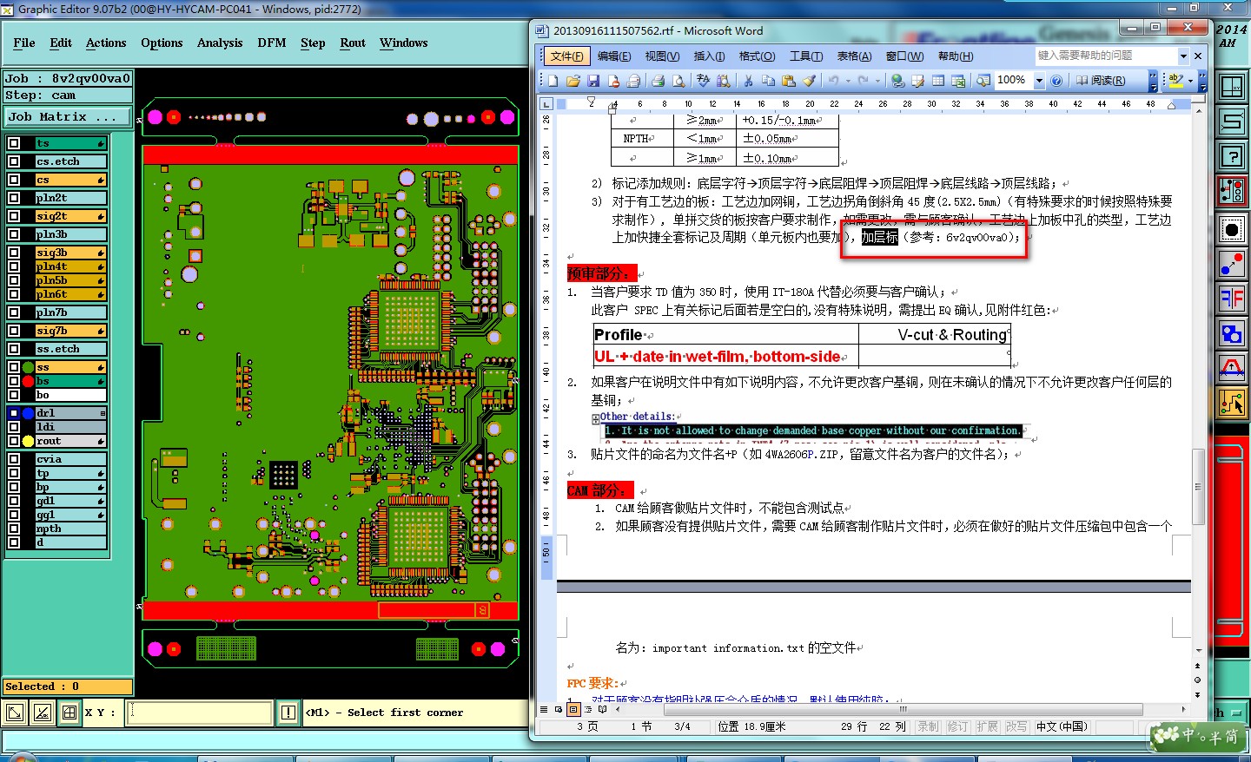This screenshot has width=1251, height=762.
Task: Click the Insert Hyperlink globe icon
Action: [898, 81]
